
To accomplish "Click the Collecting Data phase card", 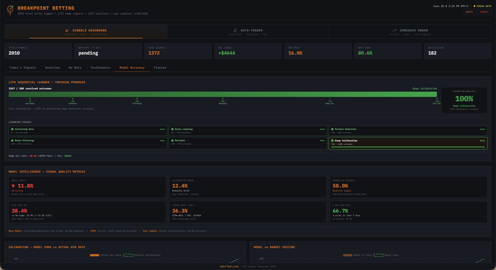I will coord(88,131).
